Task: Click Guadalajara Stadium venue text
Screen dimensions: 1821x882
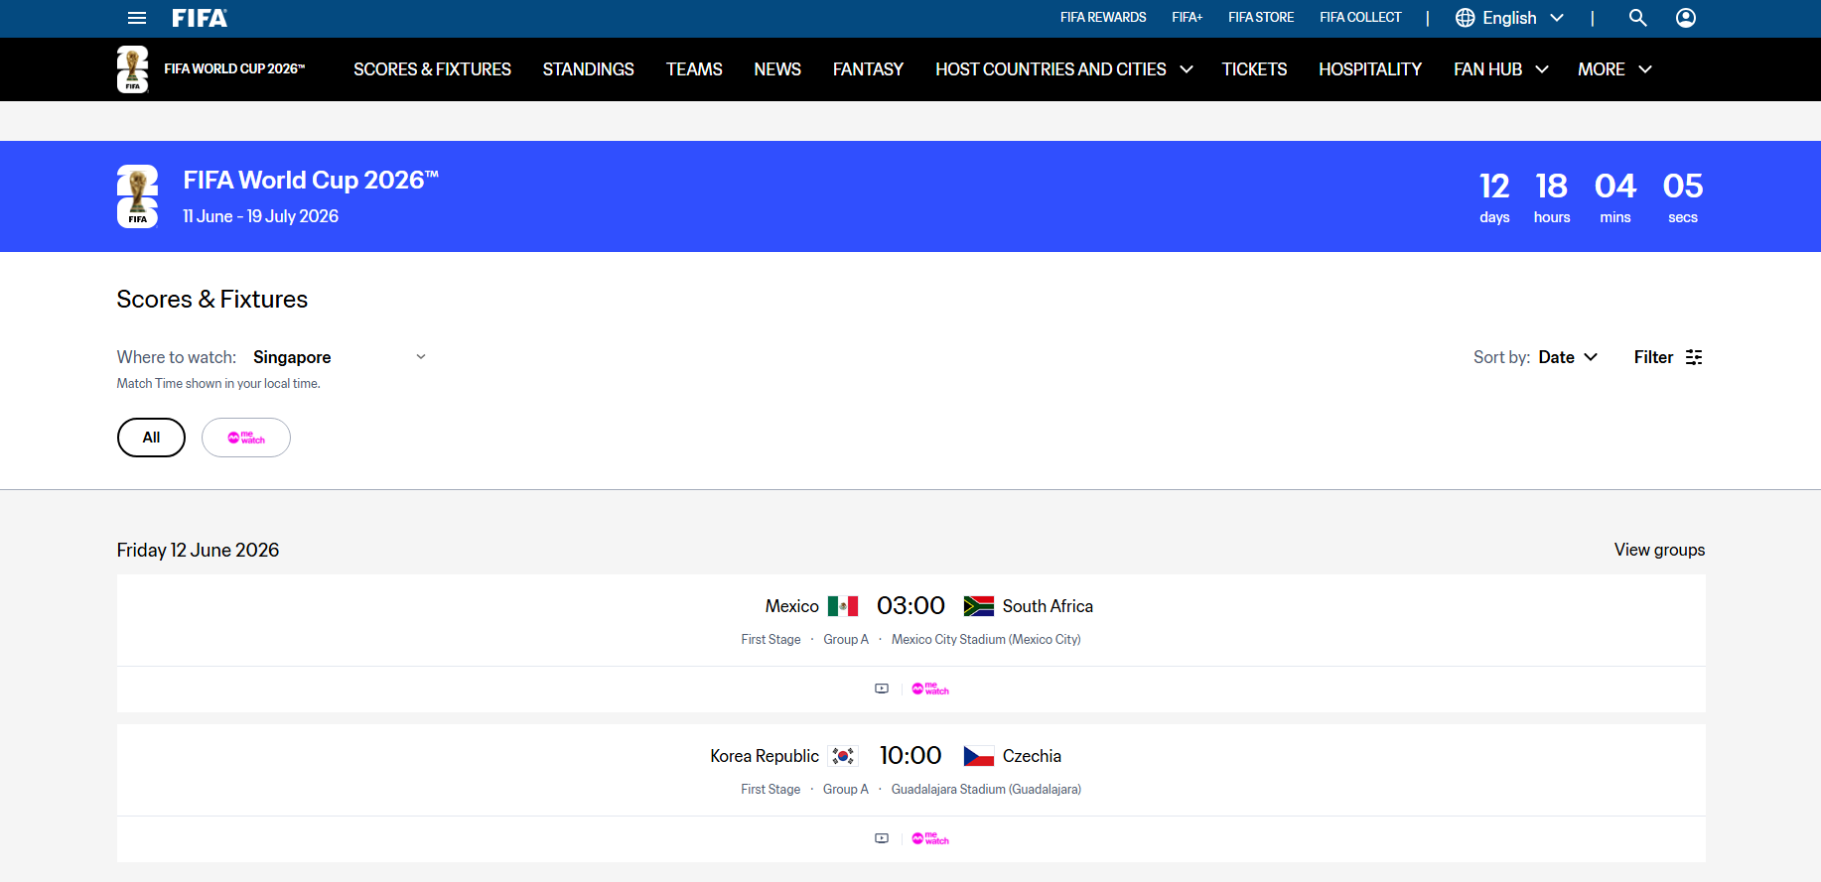Action: [986, 790]
